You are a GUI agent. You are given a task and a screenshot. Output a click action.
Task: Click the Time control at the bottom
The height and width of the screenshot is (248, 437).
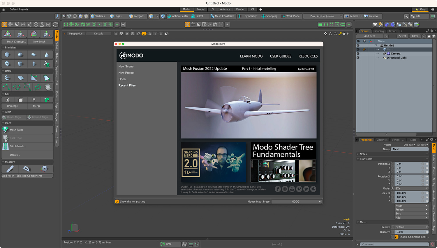pyautogui.click(x=170, y=244)
